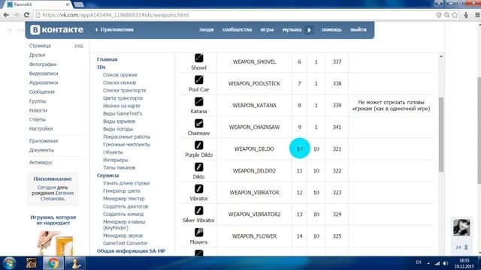Click the app content vertical scrollbar
481x270 pixels.
441,134
